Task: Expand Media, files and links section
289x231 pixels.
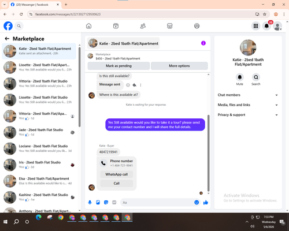Action: tap(248, 105)
